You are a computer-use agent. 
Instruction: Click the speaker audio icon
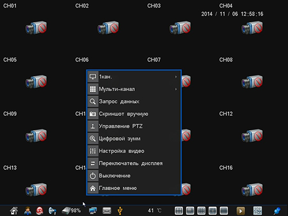coord(52,211)
